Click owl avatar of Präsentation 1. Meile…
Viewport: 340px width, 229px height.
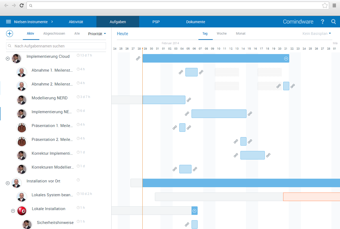(x=22, y=128)
